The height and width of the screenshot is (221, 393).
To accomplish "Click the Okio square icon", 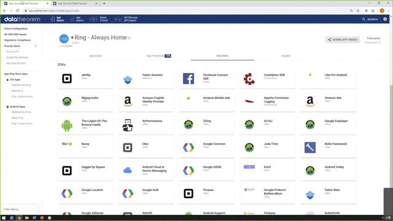I will 128,147.
